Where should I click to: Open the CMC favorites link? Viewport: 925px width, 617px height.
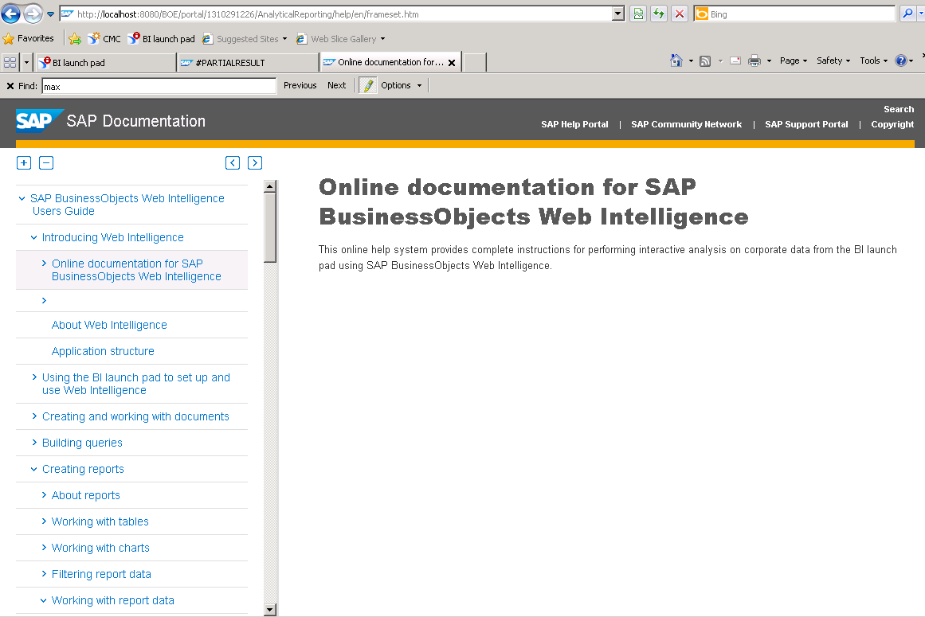104,39
